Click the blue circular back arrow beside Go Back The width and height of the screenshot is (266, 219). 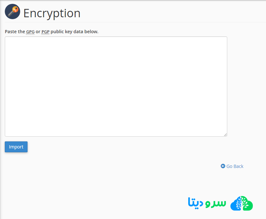click(x=223, y=166)
